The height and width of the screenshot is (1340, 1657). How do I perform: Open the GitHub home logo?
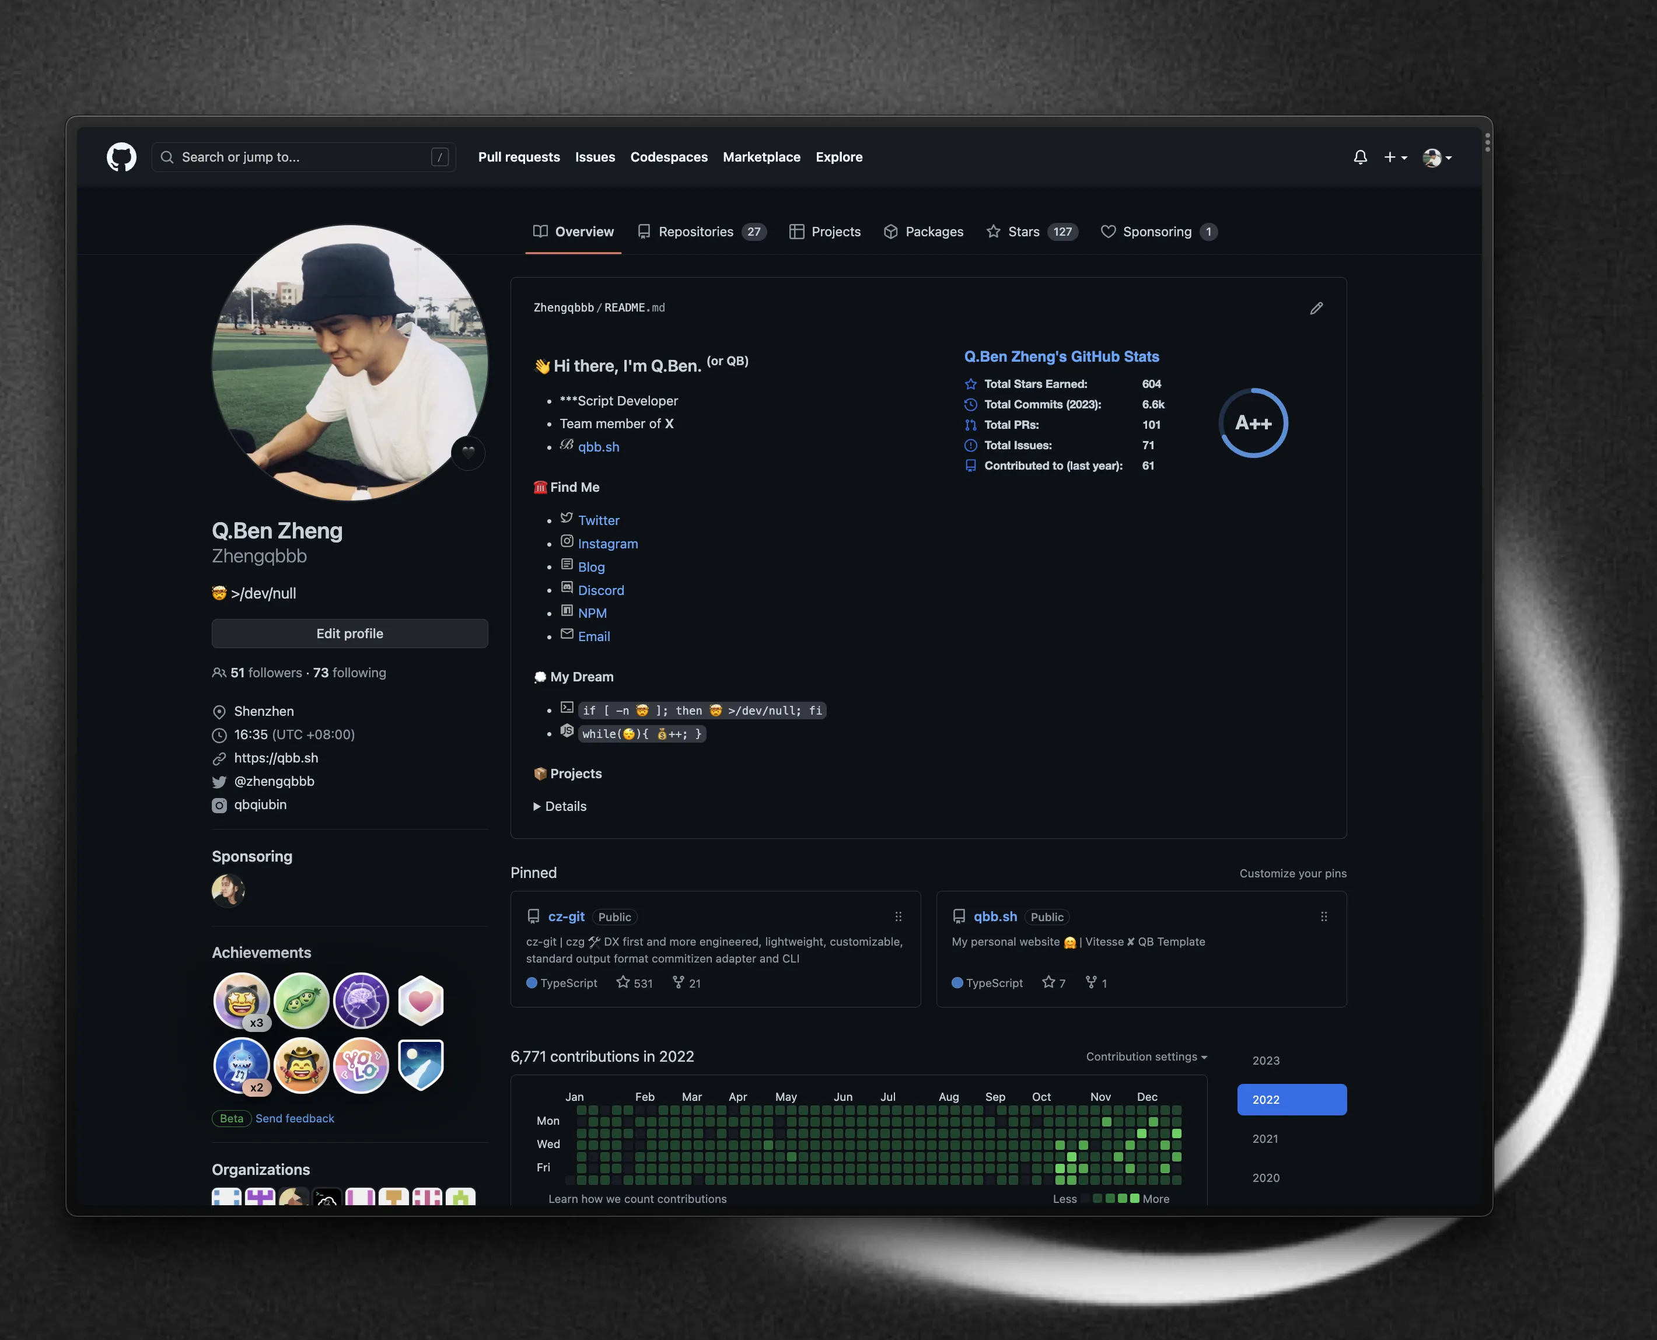(121, 158)
